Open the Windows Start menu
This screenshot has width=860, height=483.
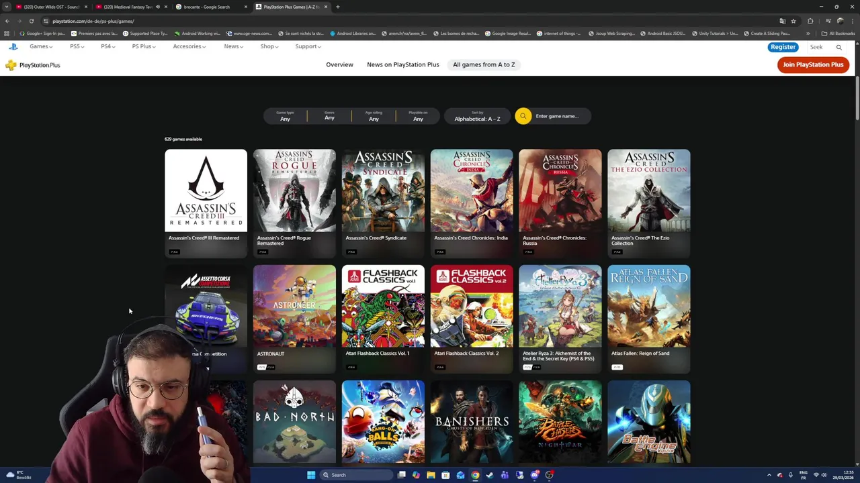[311, 475]
